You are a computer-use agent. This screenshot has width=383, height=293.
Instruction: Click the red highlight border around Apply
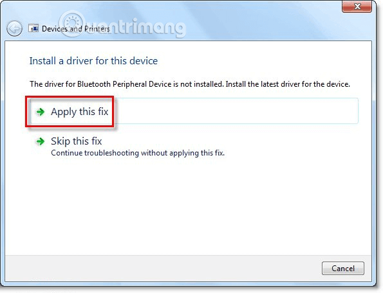tap(70, 97)
